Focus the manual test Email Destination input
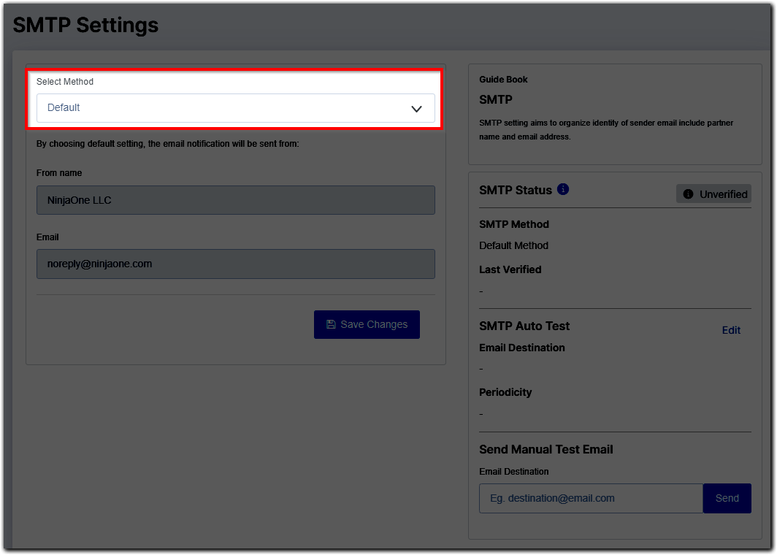Image resolution: width=777 pixels, height=555 pixels. click(x=590, y=498)
